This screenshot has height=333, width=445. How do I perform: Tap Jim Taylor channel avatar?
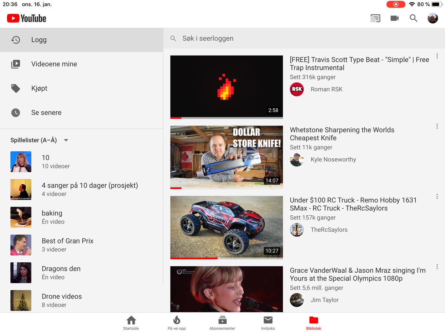pos(297,300)
